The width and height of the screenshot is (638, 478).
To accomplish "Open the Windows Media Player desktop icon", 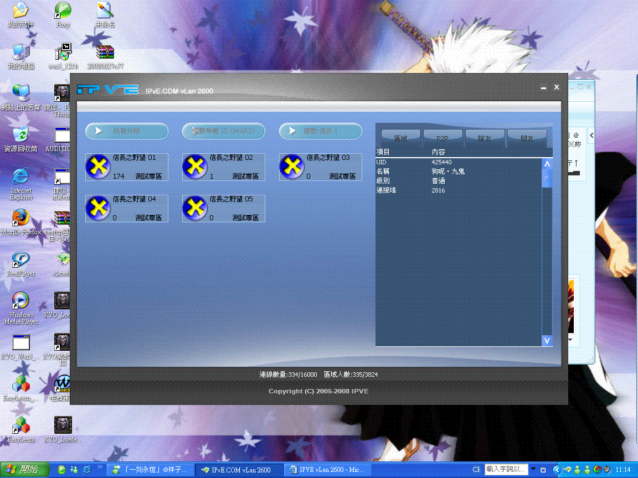I will click(20, 300).
